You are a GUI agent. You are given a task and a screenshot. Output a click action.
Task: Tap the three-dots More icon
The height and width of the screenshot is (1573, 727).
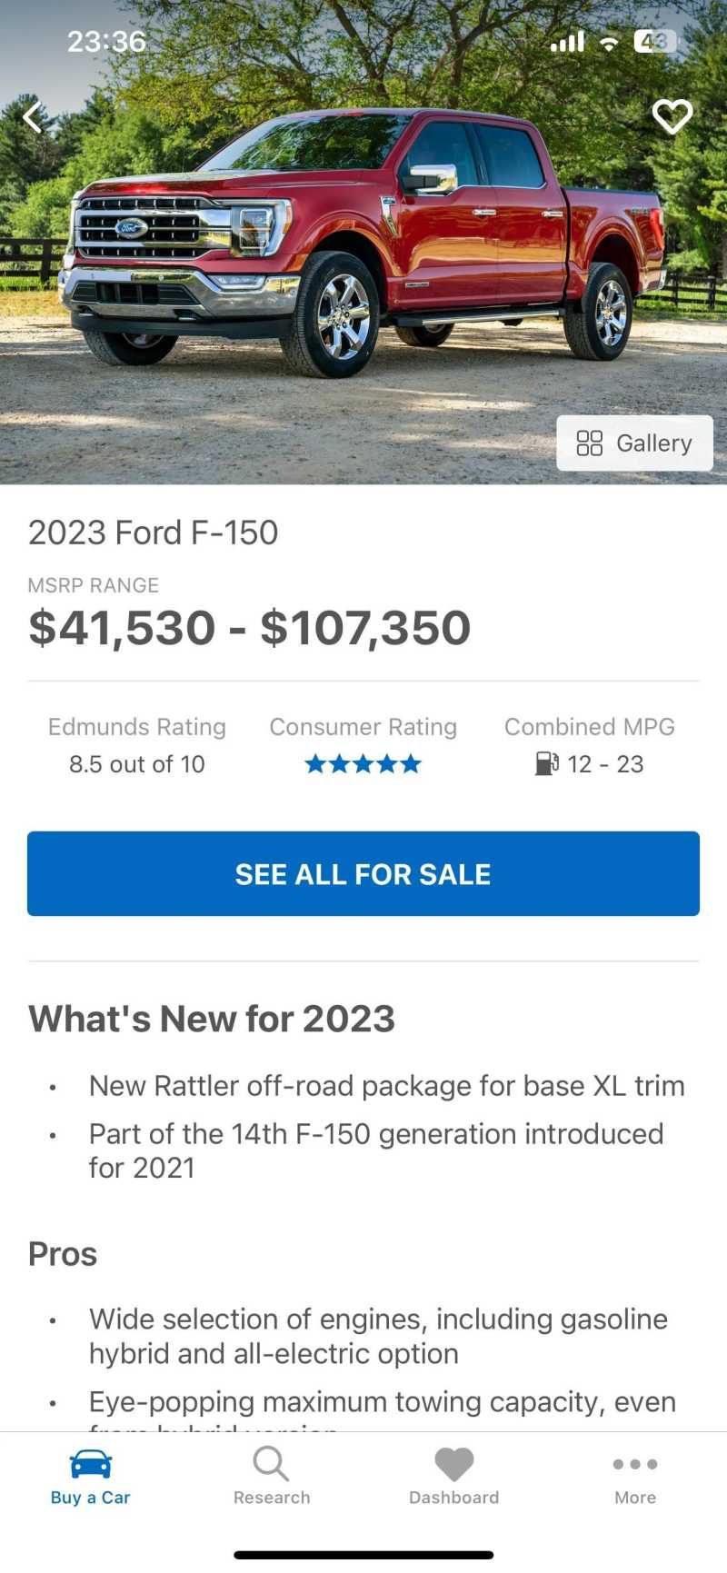(635, 1464)
